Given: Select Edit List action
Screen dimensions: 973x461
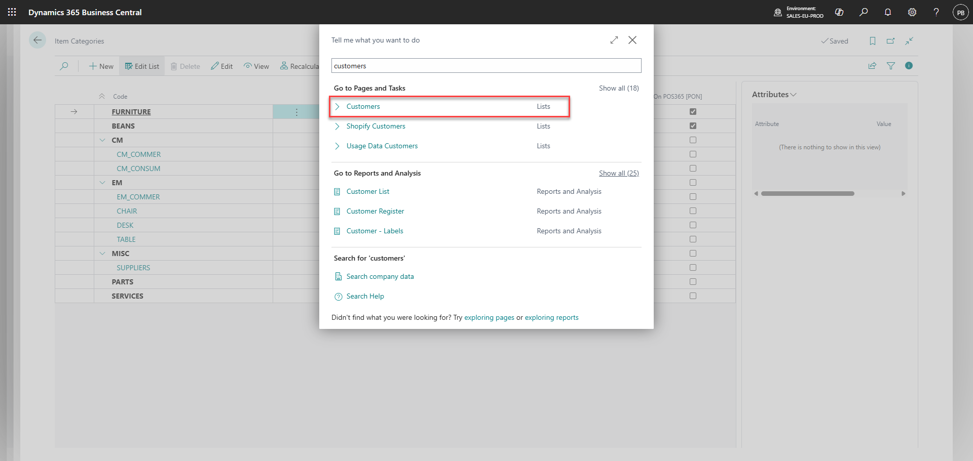Looking at the screenshot, I should (142, 66).
